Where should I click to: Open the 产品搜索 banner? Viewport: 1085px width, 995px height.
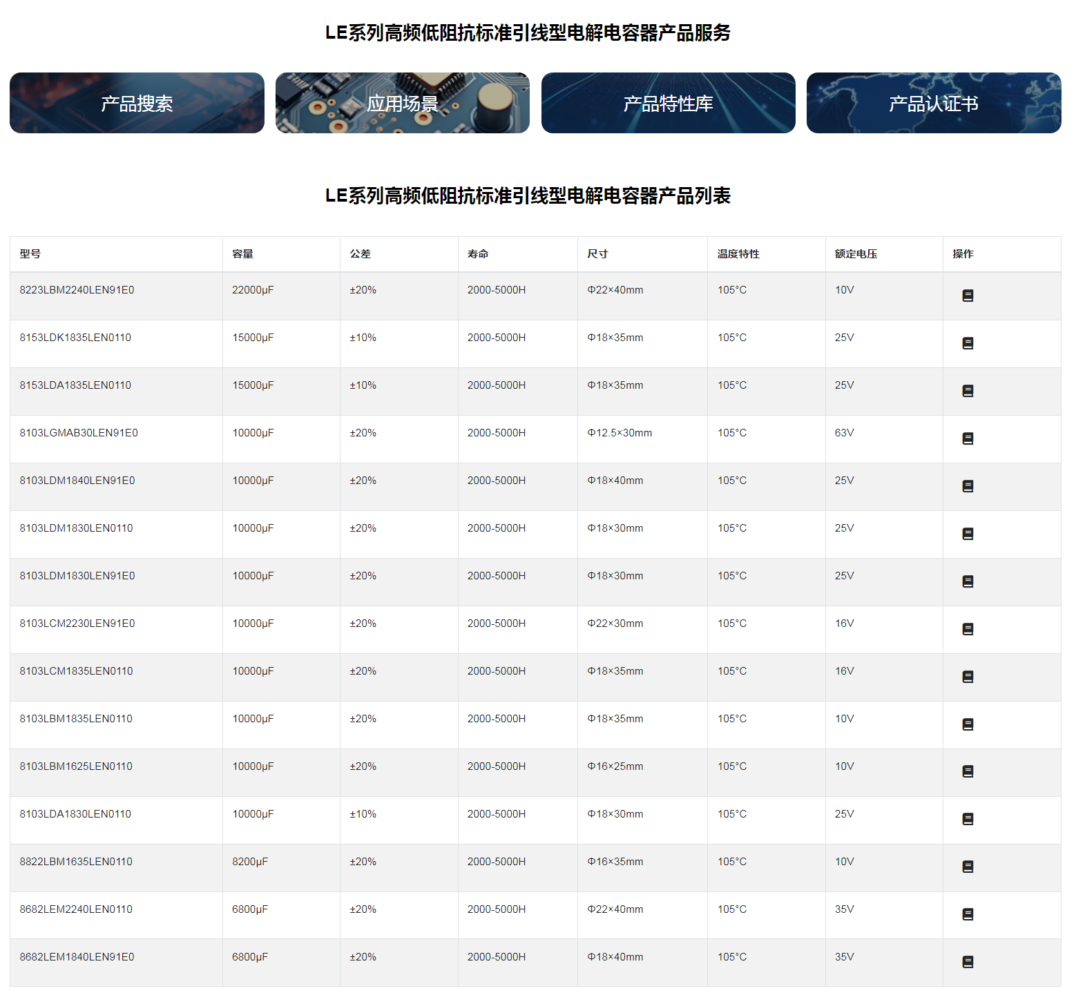(x=137, y=103)
